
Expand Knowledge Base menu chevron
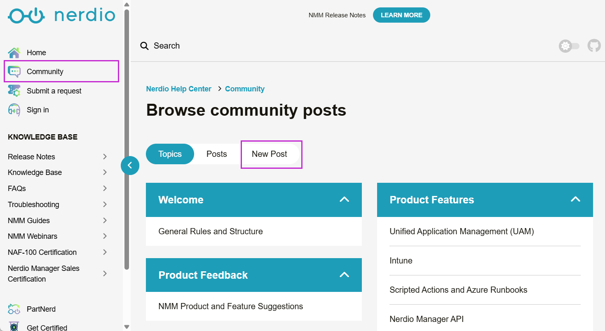tap(105, 172)
